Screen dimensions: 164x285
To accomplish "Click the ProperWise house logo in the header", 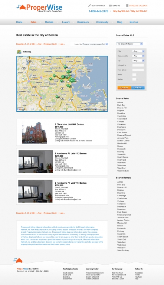I will (39, 8).
